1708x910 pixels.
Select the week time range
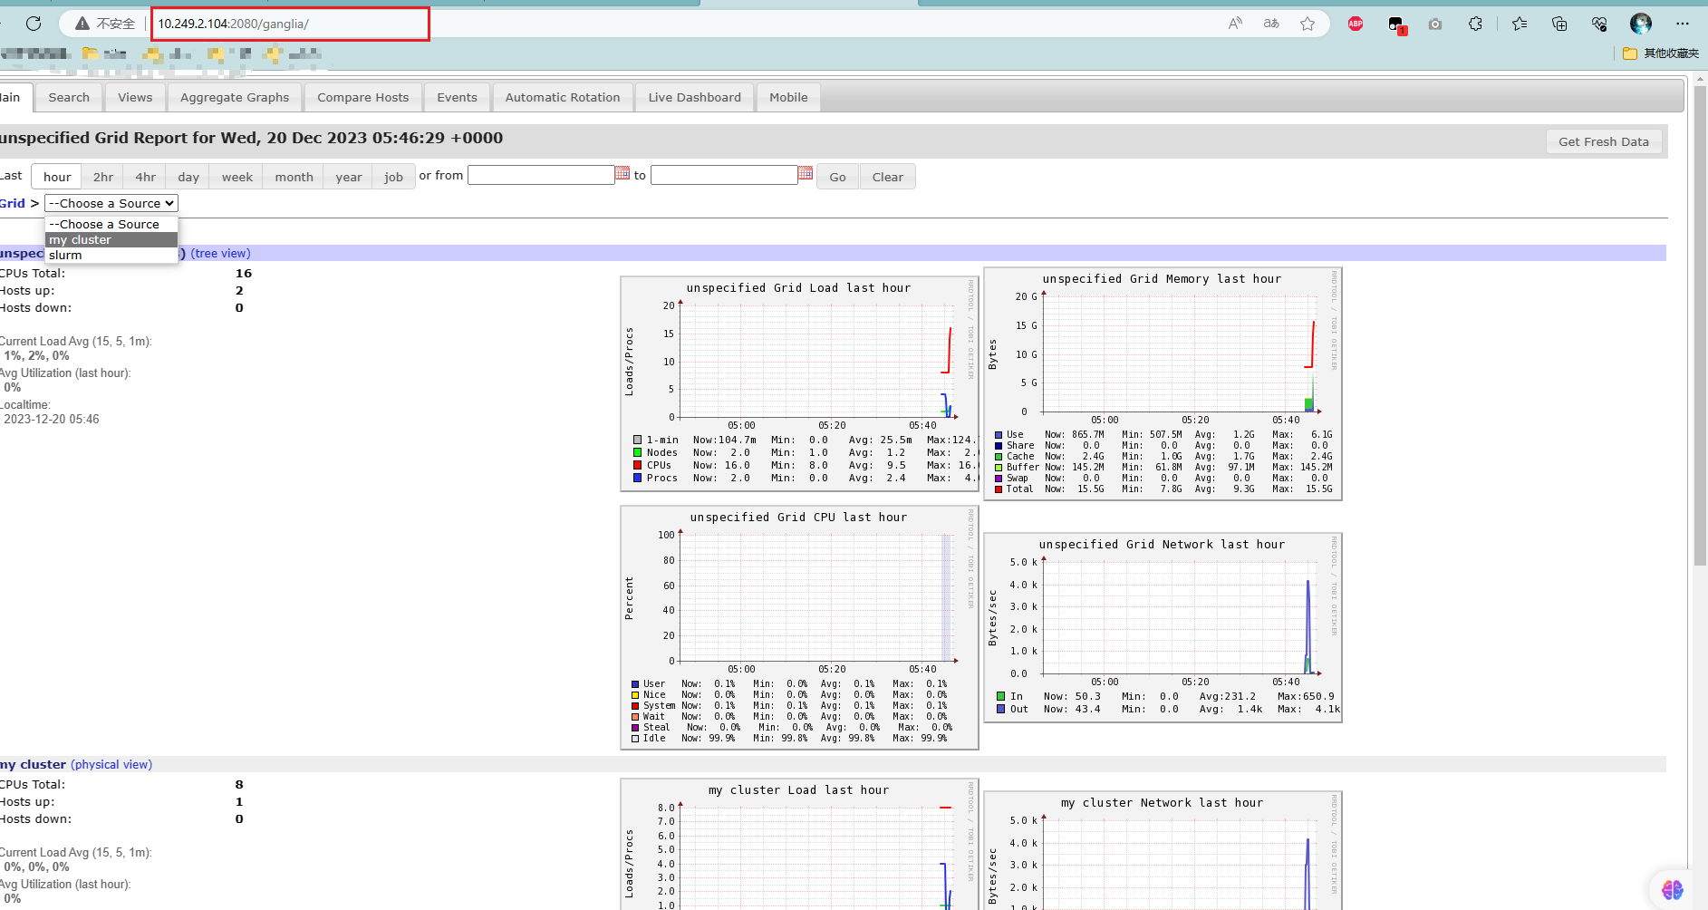237,177
